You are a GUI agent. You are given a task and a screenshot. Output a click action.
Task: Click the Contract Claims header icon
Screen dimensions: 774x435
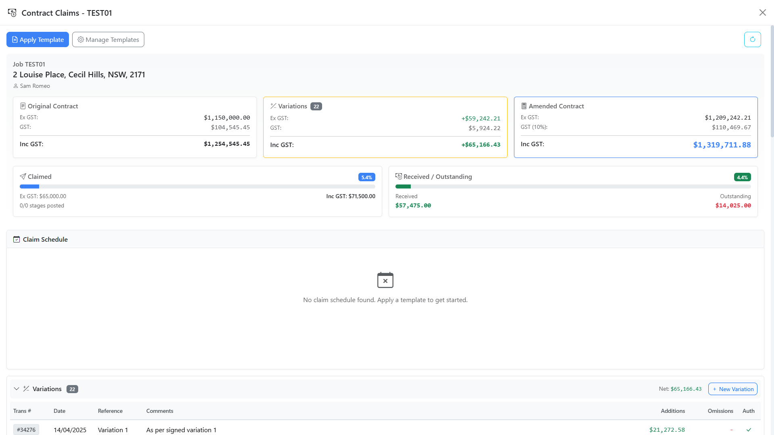(x=12, y=12)
